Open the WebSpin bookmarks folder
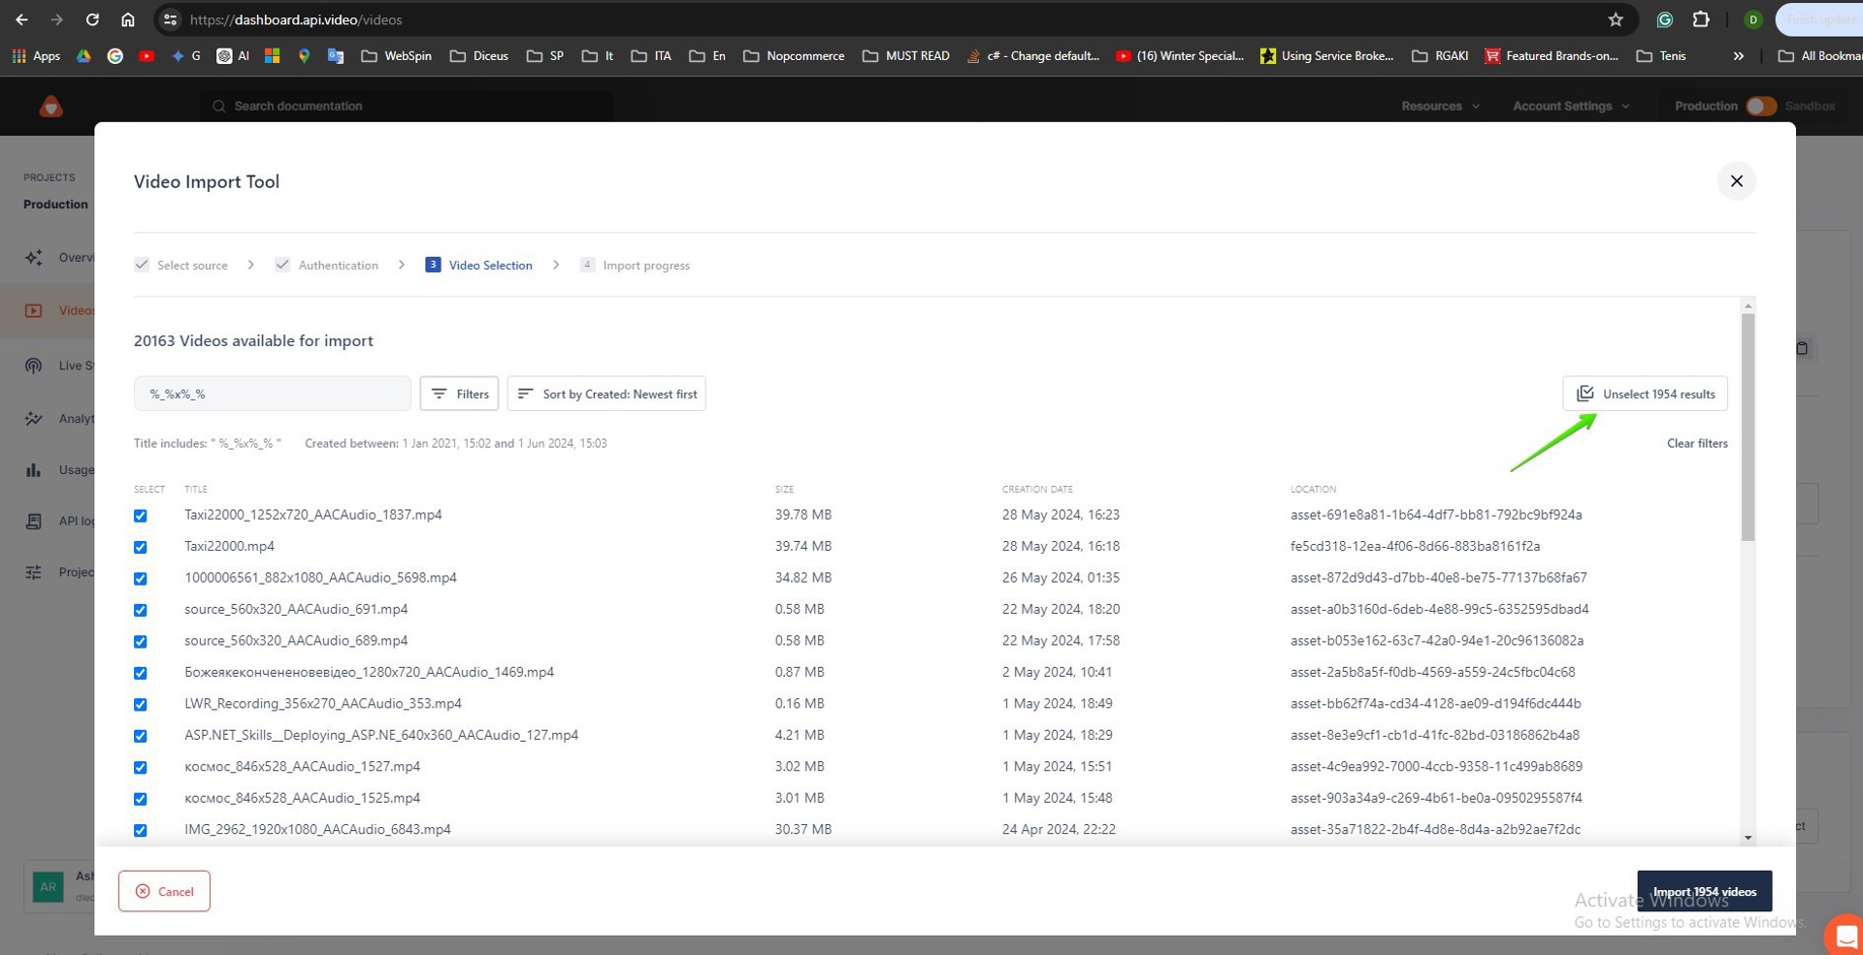The width and height of the screenshot is (1863, 955). pyautogui.click(x=396, y=56)
